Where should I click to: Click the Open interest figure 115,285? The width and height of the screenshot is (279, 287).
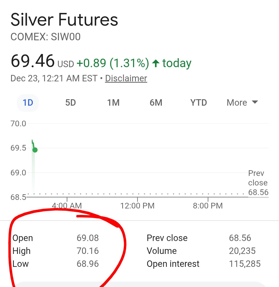[245, 264]
